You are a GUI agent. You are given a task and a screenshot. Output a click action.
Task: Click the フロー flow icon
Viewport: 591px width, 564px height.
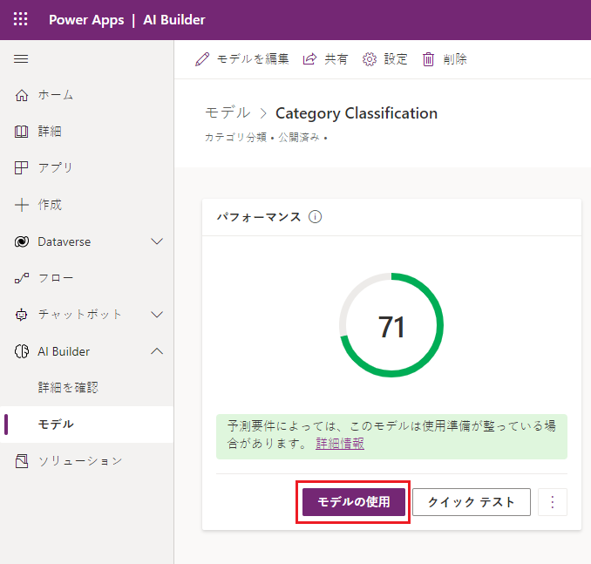[x=22, y=278]
